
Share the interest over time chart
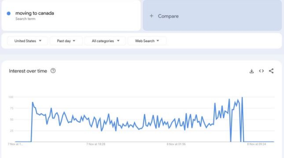[x=271, y=71]
